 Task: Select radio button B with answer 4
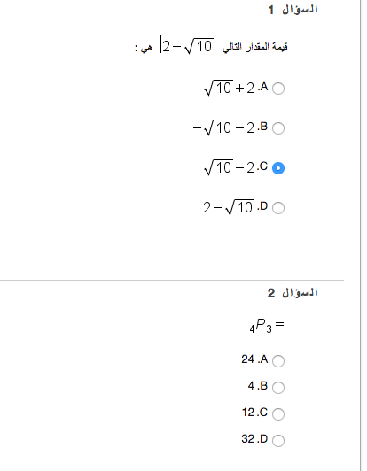tap(278, 387)
